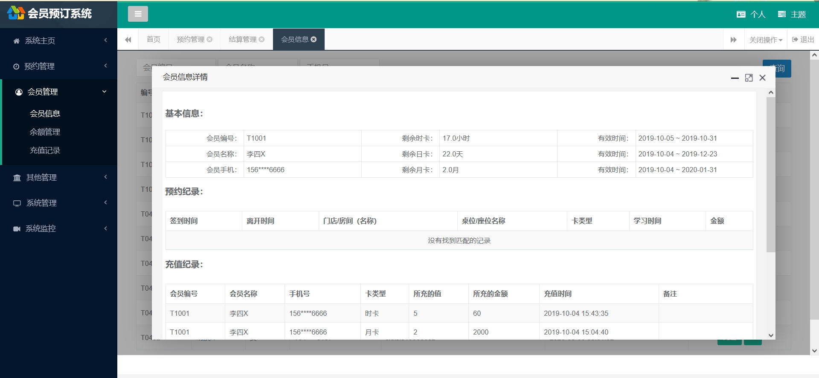Click the clock icon beside 预约管理
The height and width of the screenshot is (378, 819).
[16, 66]
